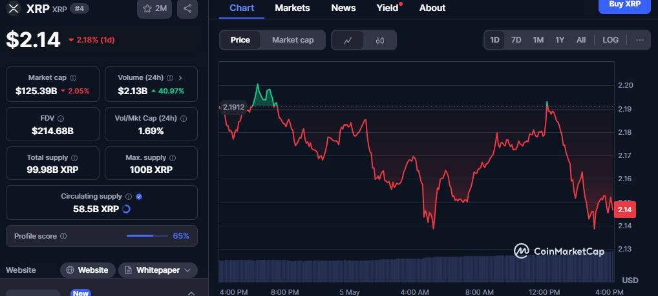
Task: Open the info icon beside Total supply
Action: point(74,158)
